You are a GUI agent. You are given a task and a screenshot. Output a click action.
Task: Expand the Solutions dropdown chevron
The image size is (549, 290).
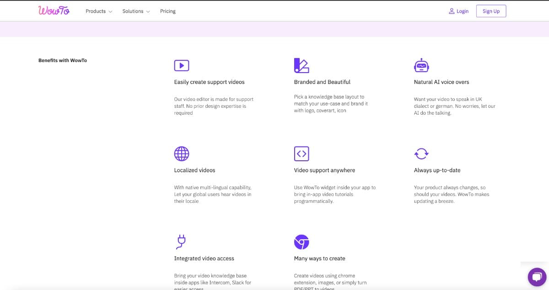pos(148,11)
